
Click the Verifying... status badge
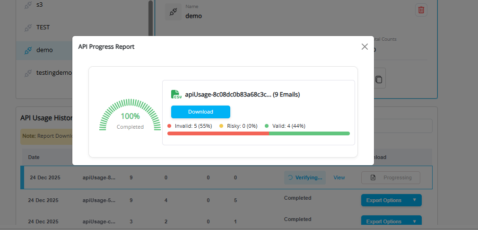pos(305,177)
